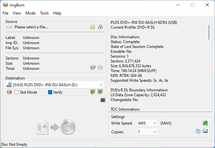Click the load tray green down-arrow icon
Image resolution: width=215 pixels, height=148 pixels.
click(x=100, y=92)
